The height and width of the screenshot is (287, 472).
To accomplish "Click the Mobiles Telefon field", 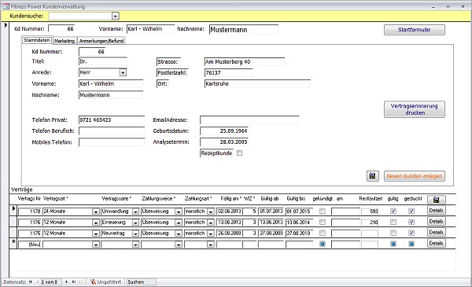I will click(x=112, y=142).
